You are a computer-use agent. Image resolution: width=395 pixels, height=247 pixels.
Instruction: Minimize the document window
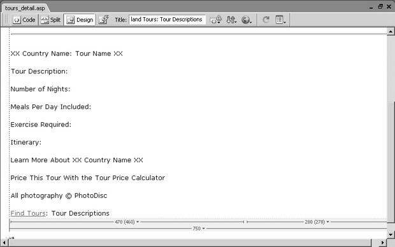click(371, 8)
